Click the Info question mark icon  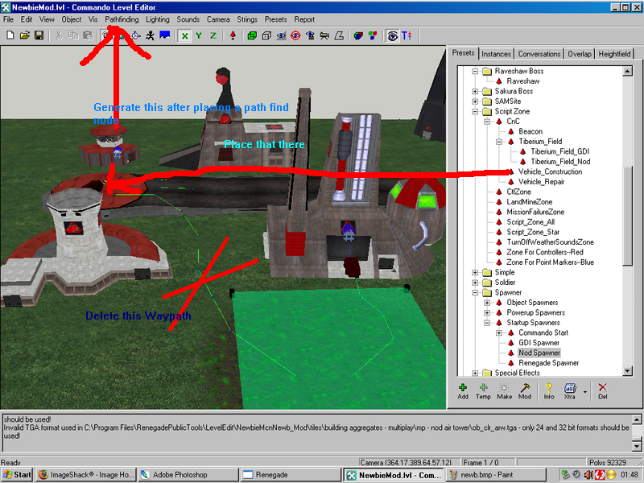[548, 390]
